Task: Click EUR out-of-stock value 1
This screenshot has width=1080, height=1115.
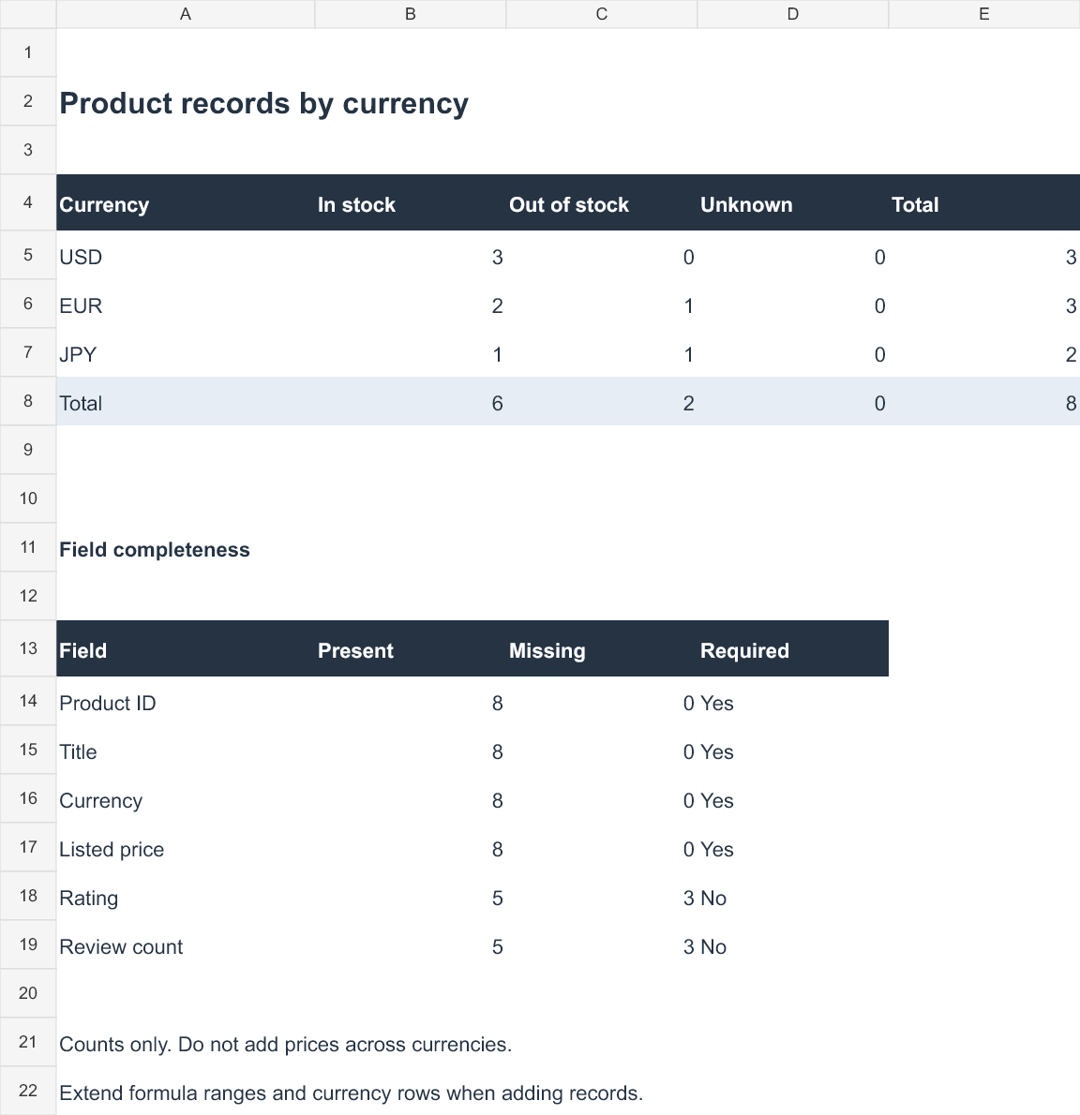Action: (x=602, y=305)
